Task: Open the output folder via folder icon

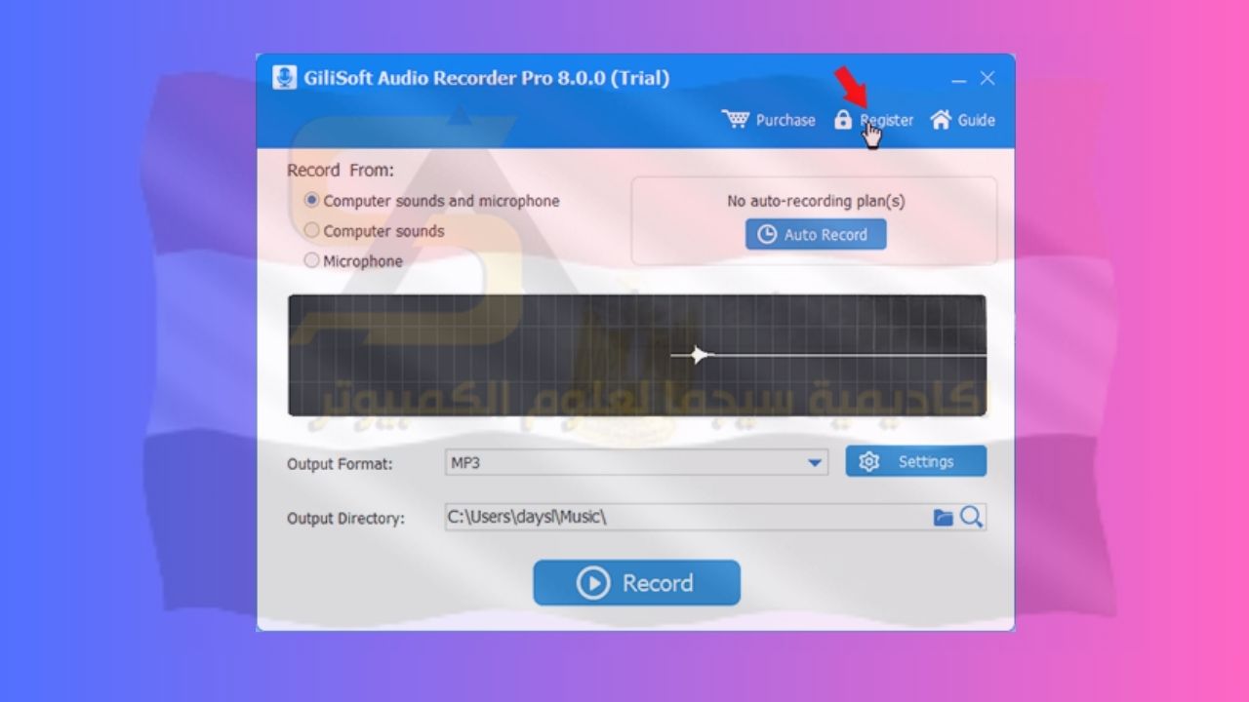Action: point(943,518)
